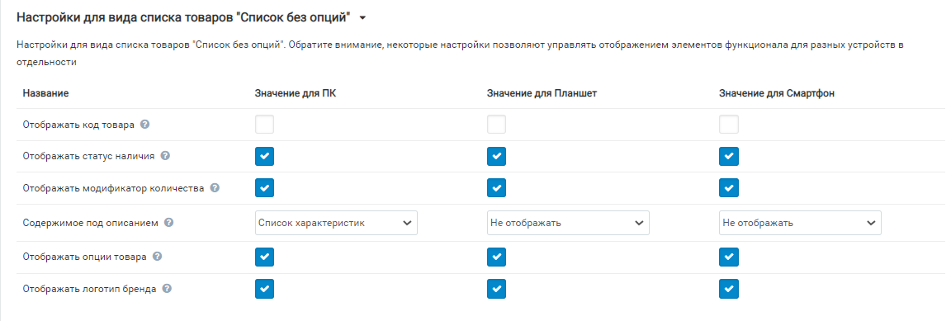Screen dimensions: 951x321
Task: Show help for Отображать опции товара
Action: (x=157, y=257)
